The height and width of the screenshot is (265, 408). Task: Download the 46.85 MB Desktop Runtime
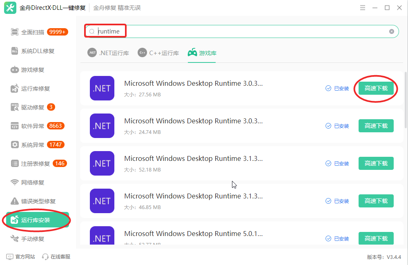376,201
